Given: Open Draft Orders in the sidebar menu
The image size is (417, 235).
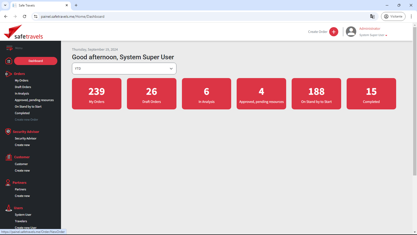Looking at the screenshot, I should coord(23,87).
